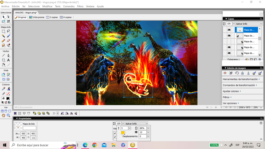Click the Sharpen icon in Edición de imagen
Screen dimensions: 265x149
point(248,73)
